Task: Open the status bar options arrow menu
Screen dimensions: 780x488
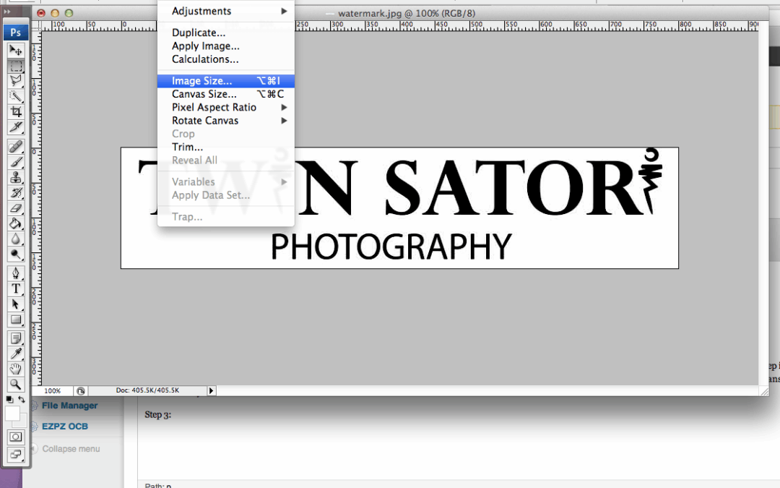Action: tap(211, 391)
